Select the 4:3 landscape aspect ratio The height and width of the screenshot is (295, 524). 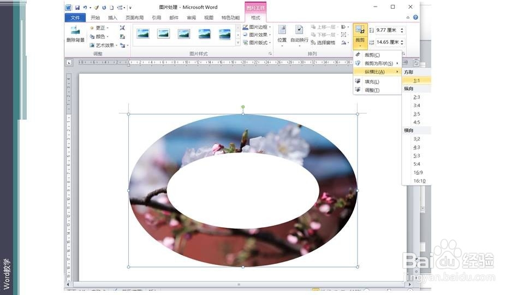click(416, 147)
